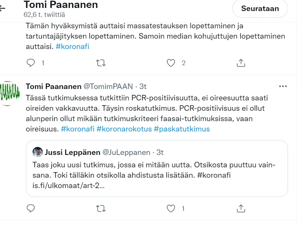Retweet the PCR-positiivisuus tweet
308x226 pixels.
pos(101,208)
